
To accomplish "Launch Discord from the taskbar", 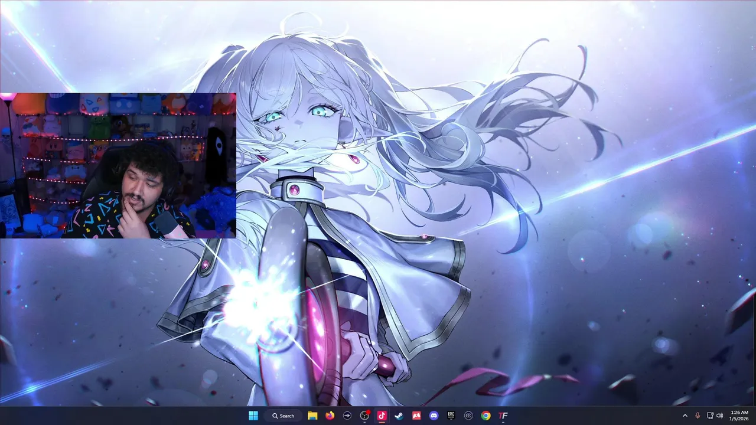I will click(434, 416).
